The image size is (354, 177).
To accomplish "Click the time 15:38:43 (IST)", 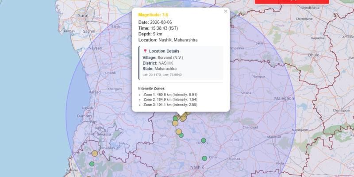I will (164, 28).
